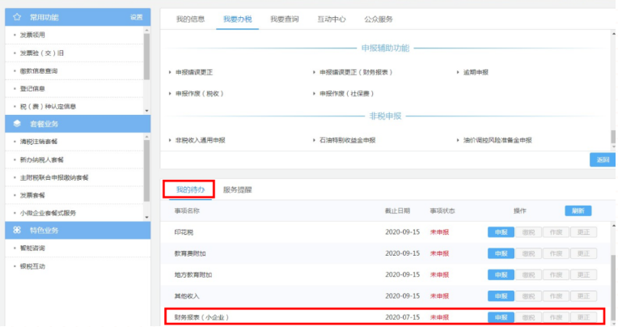Open the 申报错误更正 link
The height and width of the screenshot is (327, 618).
[194, 72]
